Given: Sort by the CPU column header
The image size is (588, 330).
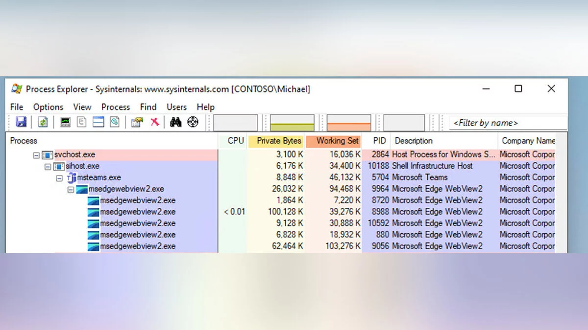Looking at the screenshot, I should coord(233,141).
